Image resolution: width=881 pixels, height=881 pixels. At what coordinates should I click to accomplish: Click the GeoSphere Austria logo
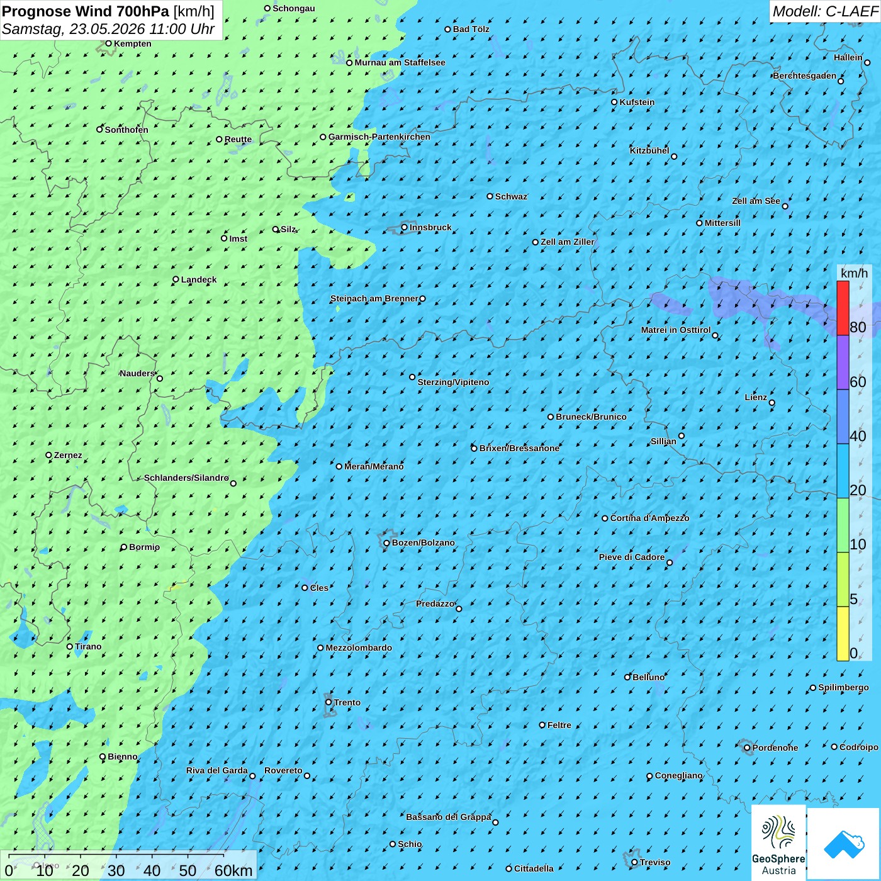point(778,842)
